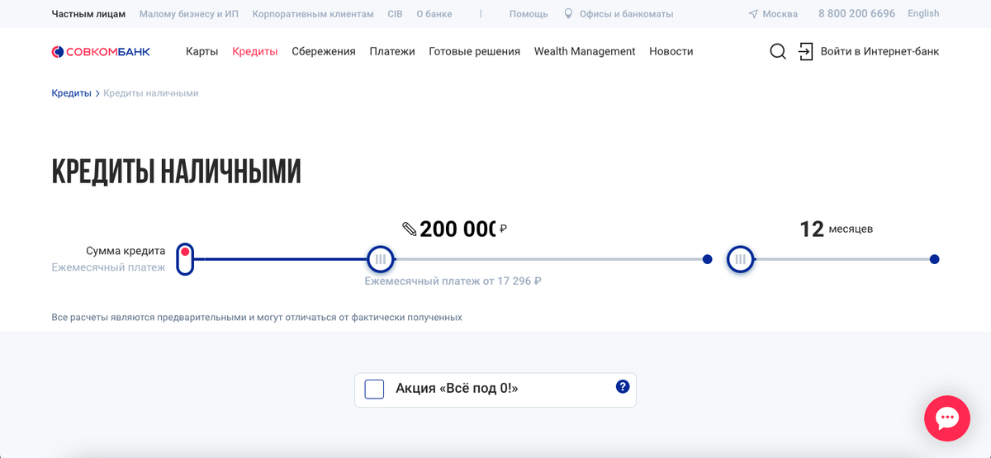Enable the Акция «Всё под 0!» checkbox

pyautogui.click(x=374, y=389)
